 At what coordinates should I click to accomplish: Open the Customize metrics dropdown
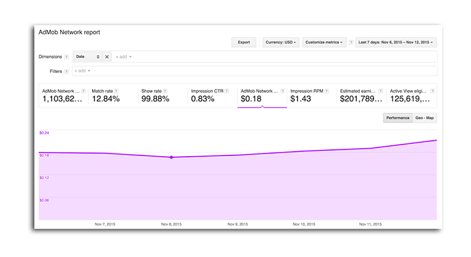tap(324, 42)
